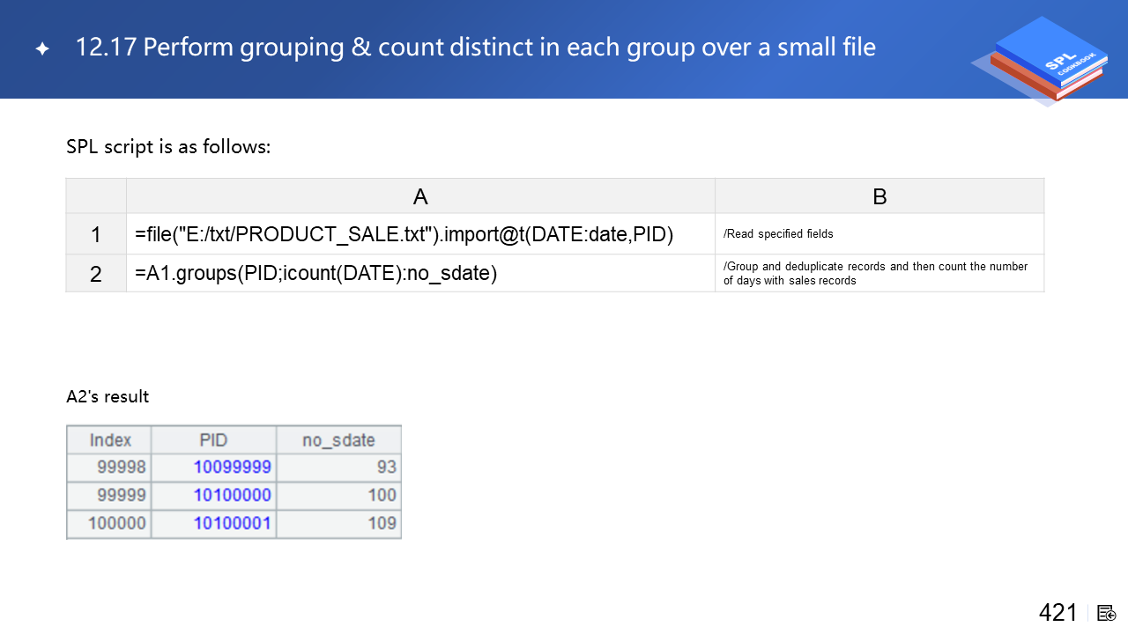Screen dimensions: 1128x634
Task: Click the page number 421
Action: [1057, 613]
